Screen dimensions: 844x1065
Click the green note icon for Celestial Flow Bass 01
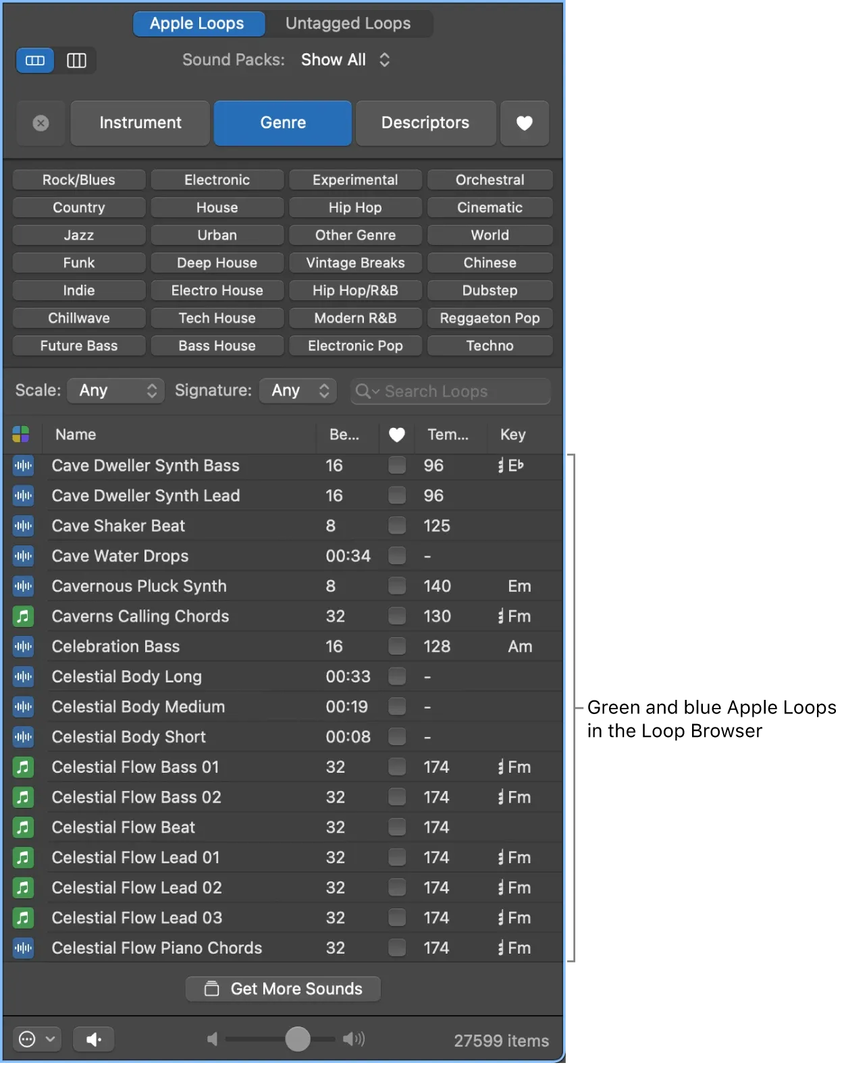(x=23, y=767)
